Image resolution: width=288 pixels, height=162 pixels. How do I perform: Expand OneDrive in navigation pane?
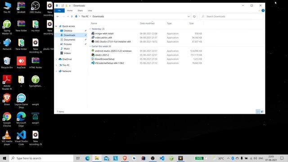56,59
